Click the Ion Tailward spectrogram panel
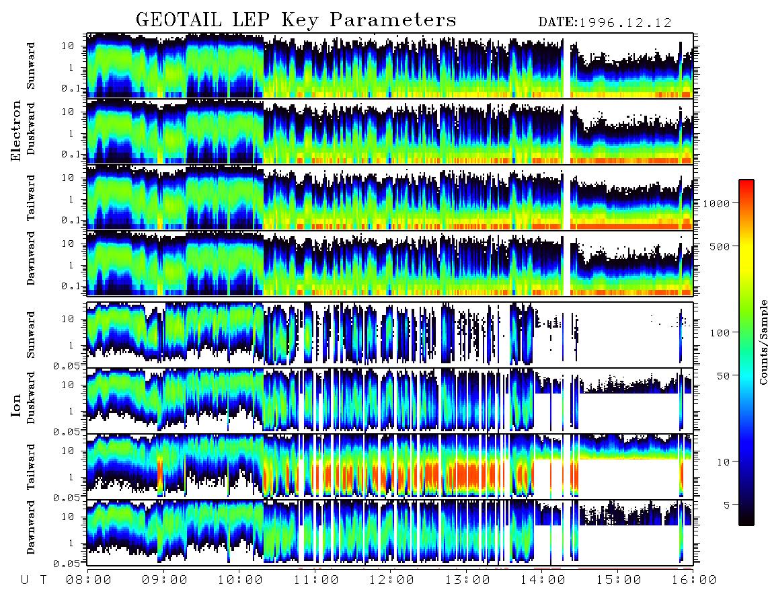Screen dimensions: 768x592 (390, 466)
